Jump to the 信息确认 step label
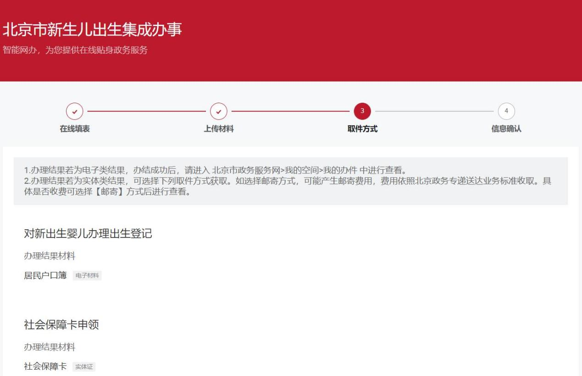This screenshot has width=582, height=376. [x=506, y=129]
